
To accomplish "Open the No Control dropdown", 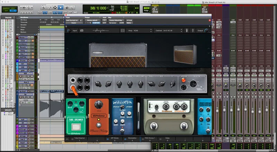I will pos(113,23).
